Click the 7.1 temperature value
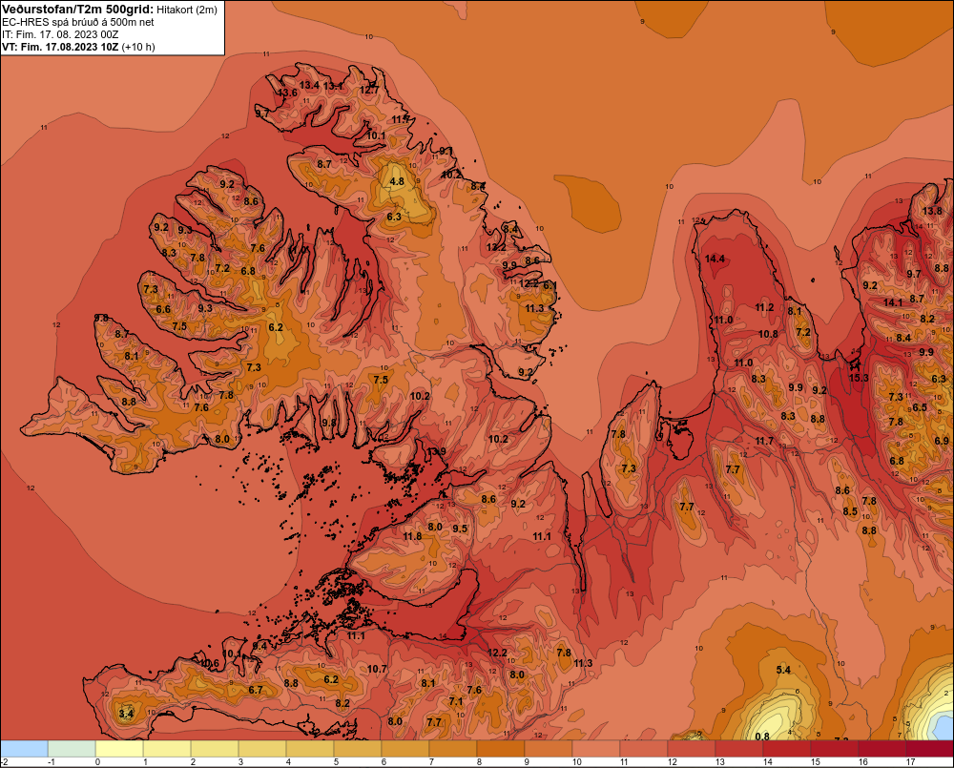The width and height of the screenshot is (954, 768). [456, 701]
